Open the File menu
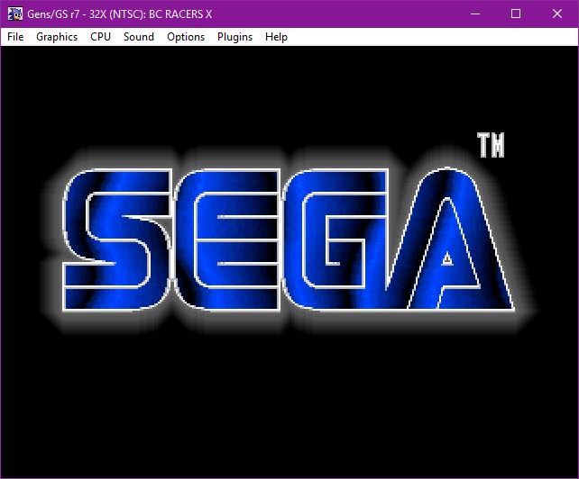The height and width of the screenshot is (479, 579). [15, 37]
